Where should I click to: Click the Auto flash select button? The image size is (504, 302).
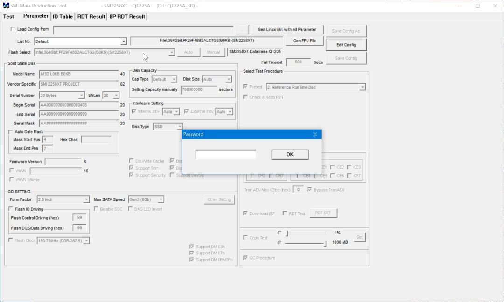[x=189, y=52]
